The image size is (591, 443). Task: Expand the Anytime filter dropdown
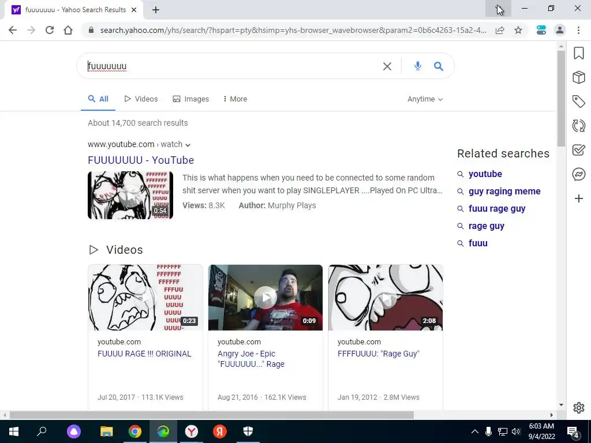(425, 99)
